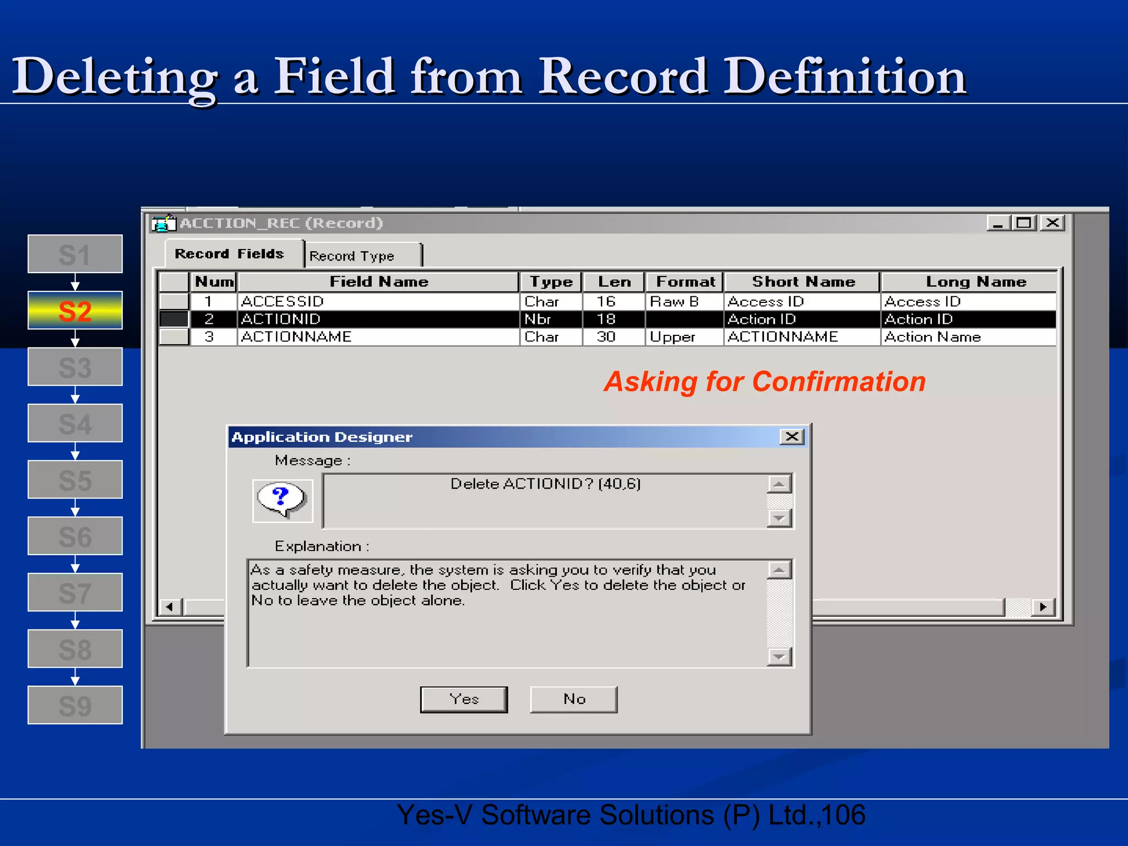Click the S6 step box
Viewport: 1128px width, 846px height.
[x=75, y=536]
